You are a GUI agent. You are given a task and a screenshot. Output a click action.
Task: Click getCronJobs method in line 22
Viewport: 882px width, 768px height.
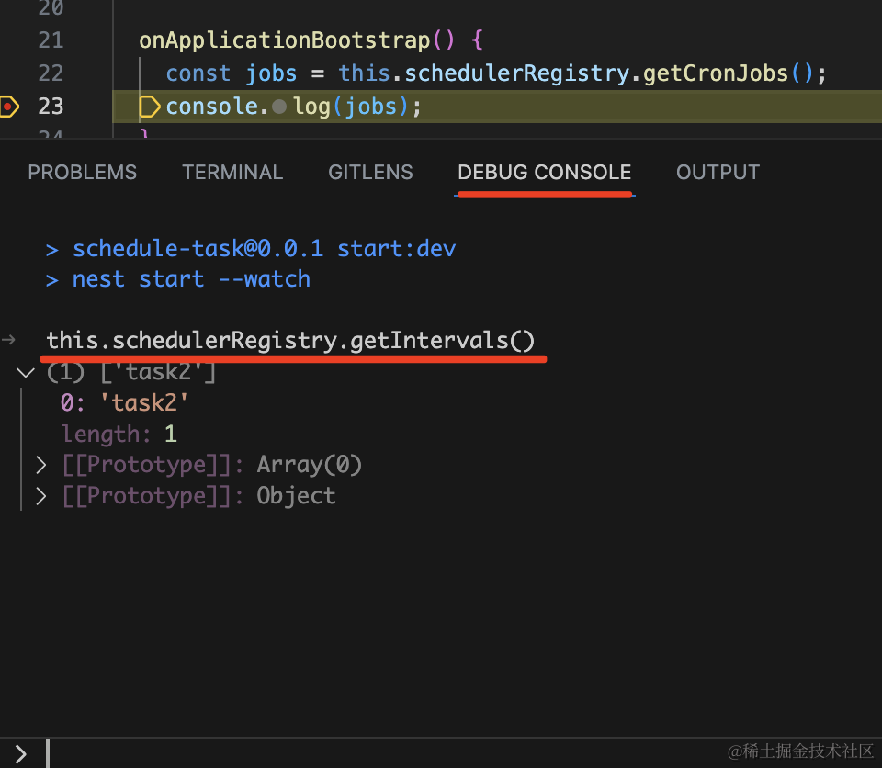(716, 73)
